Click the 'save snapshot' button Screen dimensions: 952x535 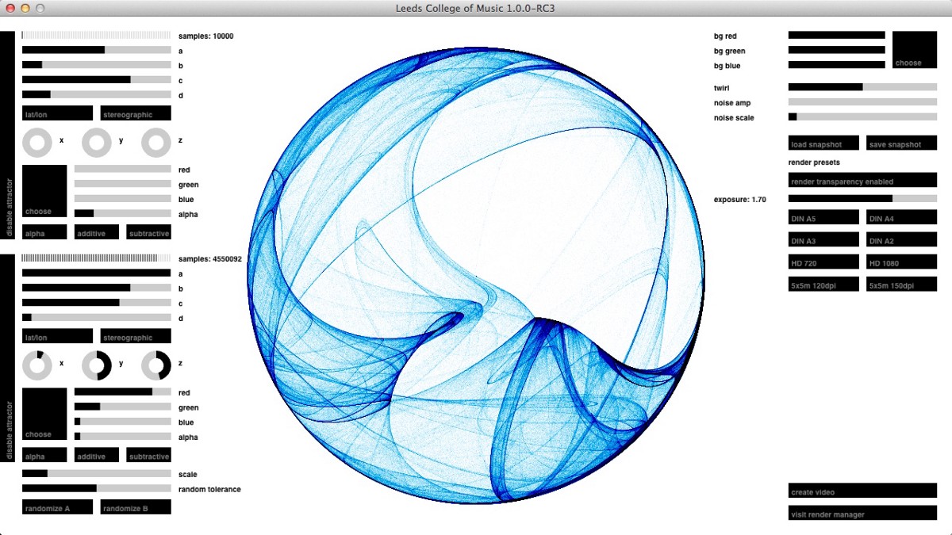(x=901, y=143)
